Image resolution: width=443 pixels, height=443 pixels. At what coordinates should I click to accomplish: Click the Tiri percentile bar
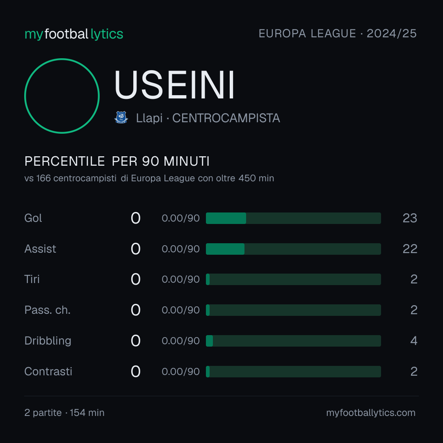293,279
